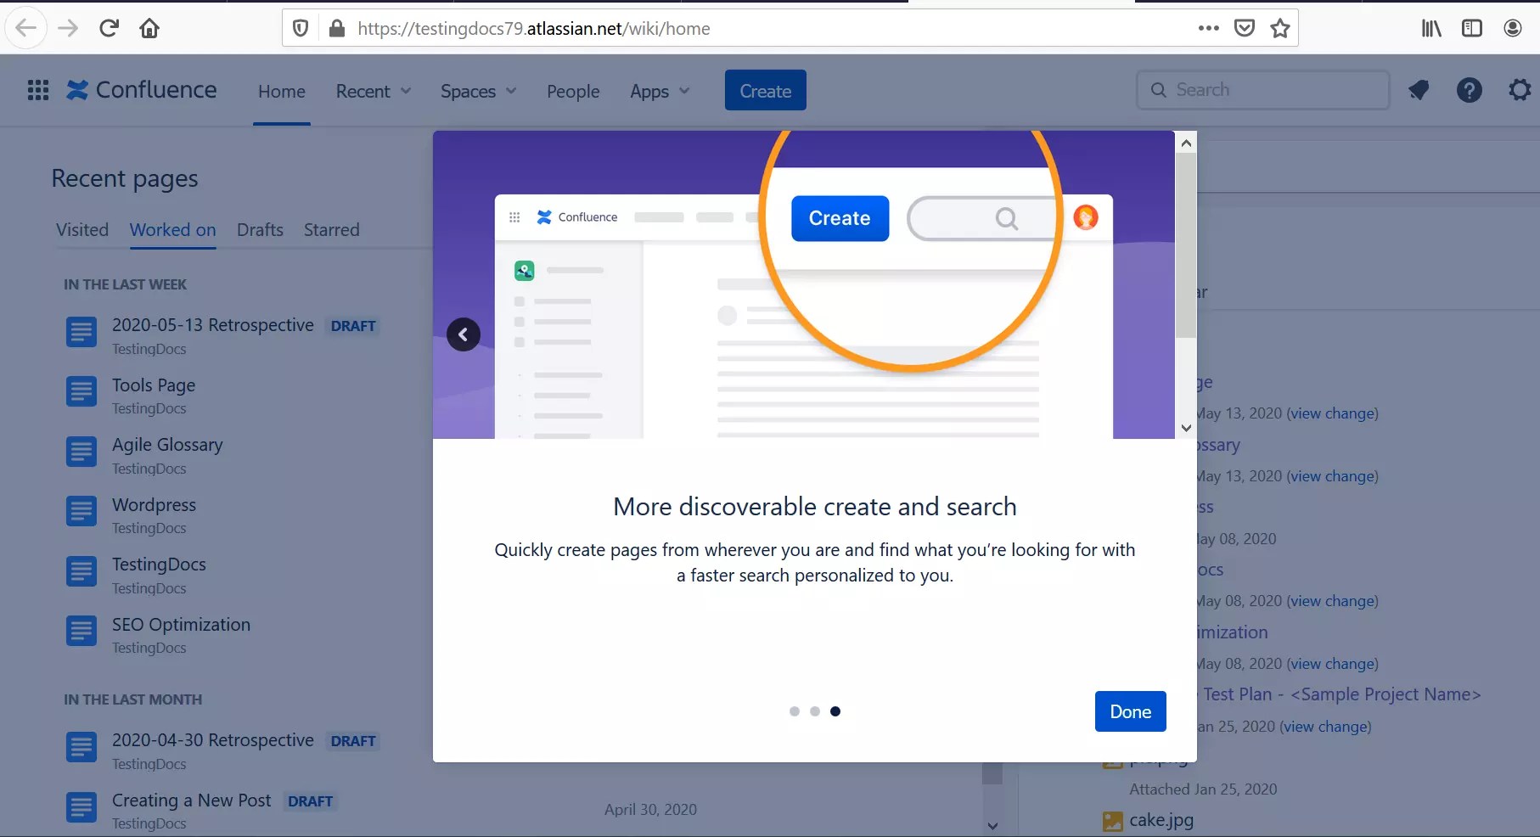This screenshot has height=837, width=1540.
Task: Click the Firefox home icon
Action: (x=149, y=28)
